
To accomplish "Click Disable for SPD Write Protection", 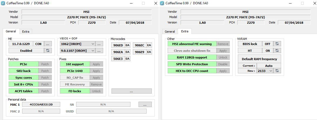I will pos(223,64).
